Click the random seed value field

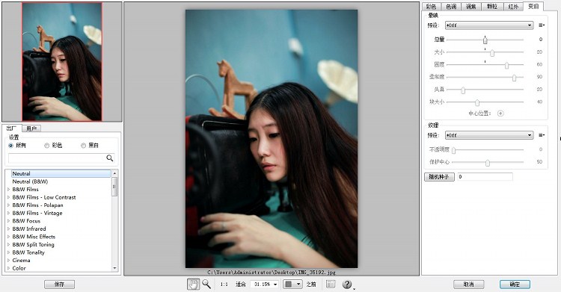tap(485, 176)
